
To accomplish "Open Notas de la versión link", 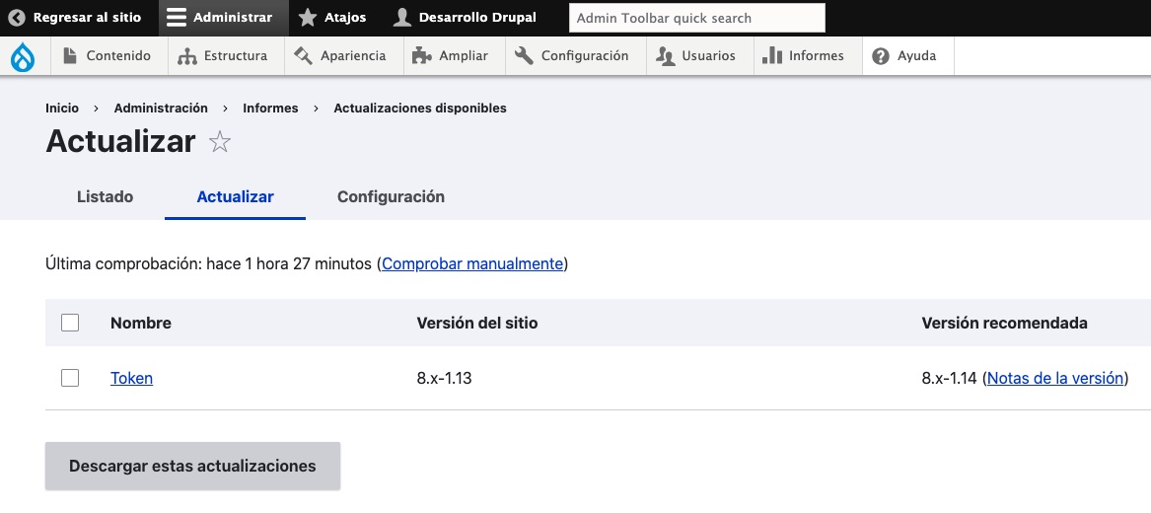I will point(1055,378).
